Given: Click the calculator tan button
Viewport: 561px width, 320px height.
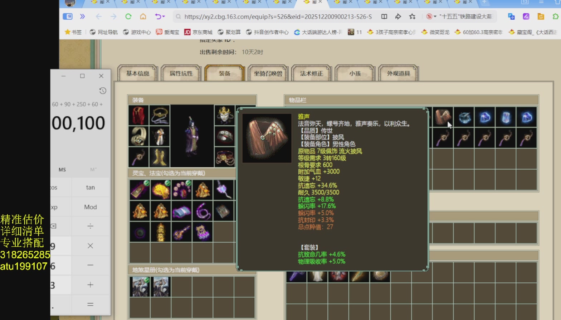Looking at the screenshot, I should [90, 187].
